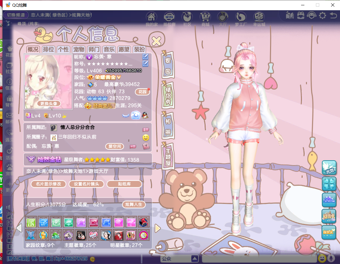Click the return arrow icon top right
The height and width of the screenshot is (264, 340).
(333, 16)
